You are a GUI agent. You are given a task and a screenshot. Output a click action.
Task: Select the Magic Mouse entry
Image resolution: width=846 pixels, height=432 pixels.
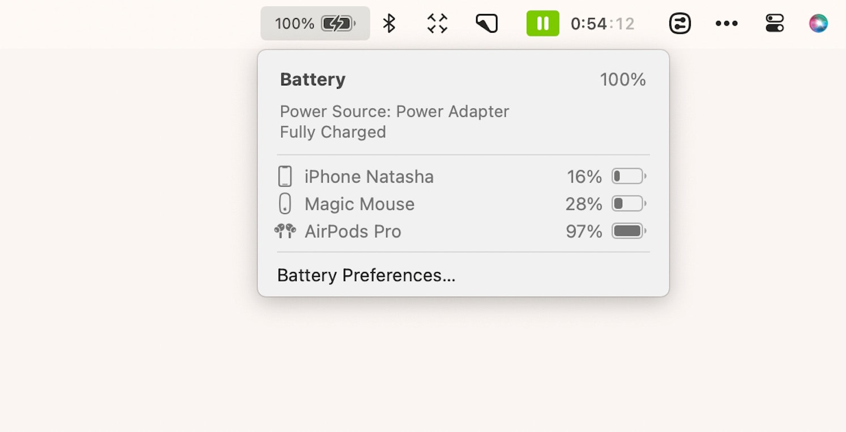[359, 204]
